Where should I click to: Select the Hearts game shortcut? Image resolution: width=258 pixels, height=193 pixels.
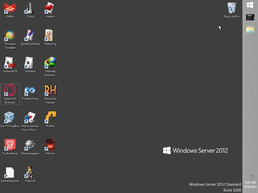click(50, 10)
